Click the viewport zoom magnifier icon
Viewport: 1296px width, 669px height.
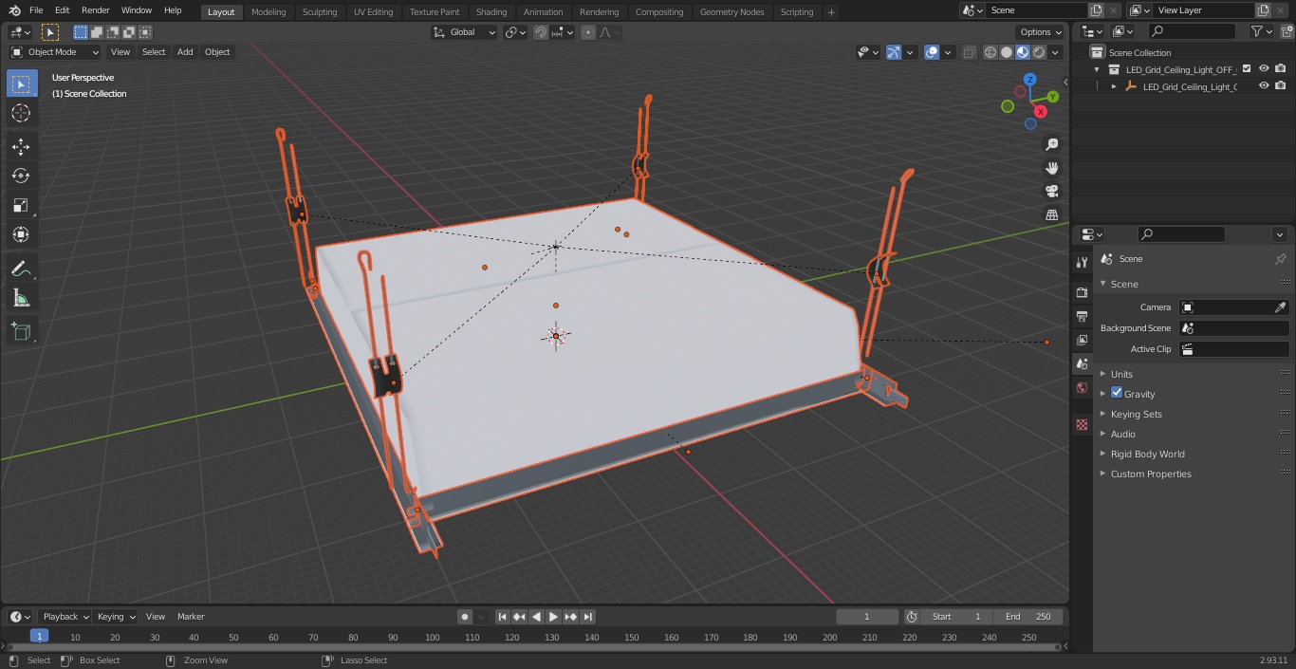click(x=1052, y=144)
